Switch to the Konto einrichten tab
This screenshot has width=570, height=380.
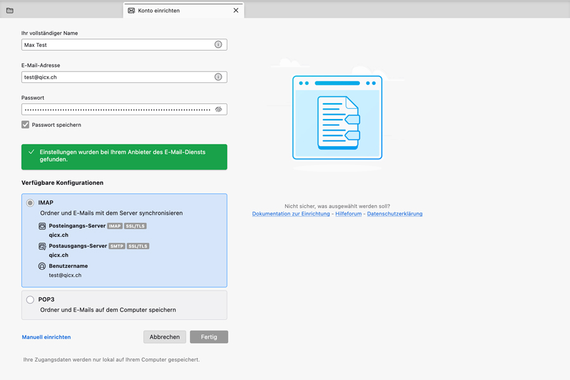177,11
